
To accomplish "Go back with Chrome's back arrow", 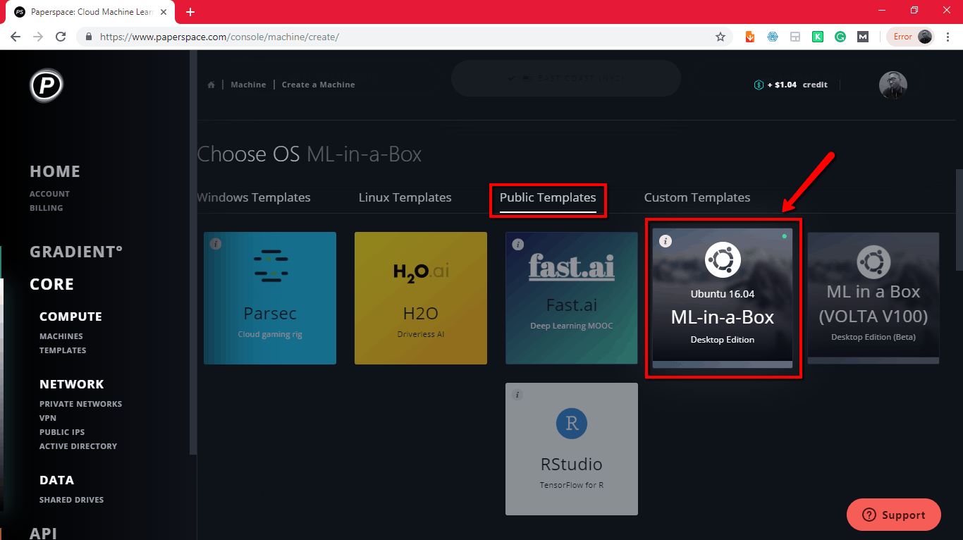I will (16, 37).
